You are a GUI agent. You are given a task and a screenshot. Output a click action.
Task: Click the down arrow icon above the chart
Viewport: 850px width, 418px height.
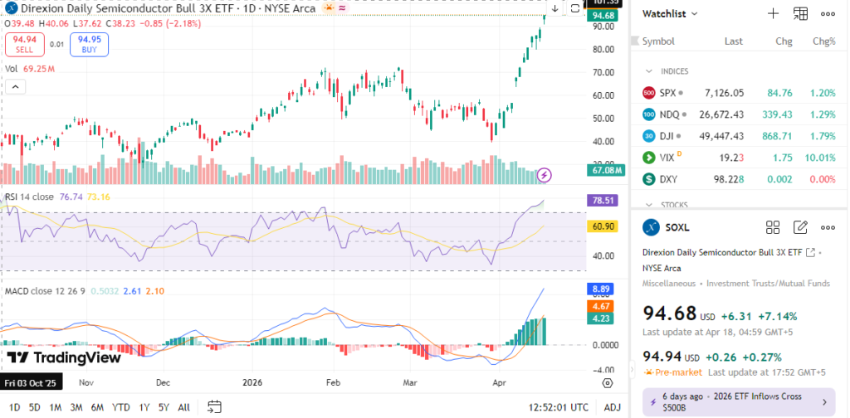coord(555,8)
